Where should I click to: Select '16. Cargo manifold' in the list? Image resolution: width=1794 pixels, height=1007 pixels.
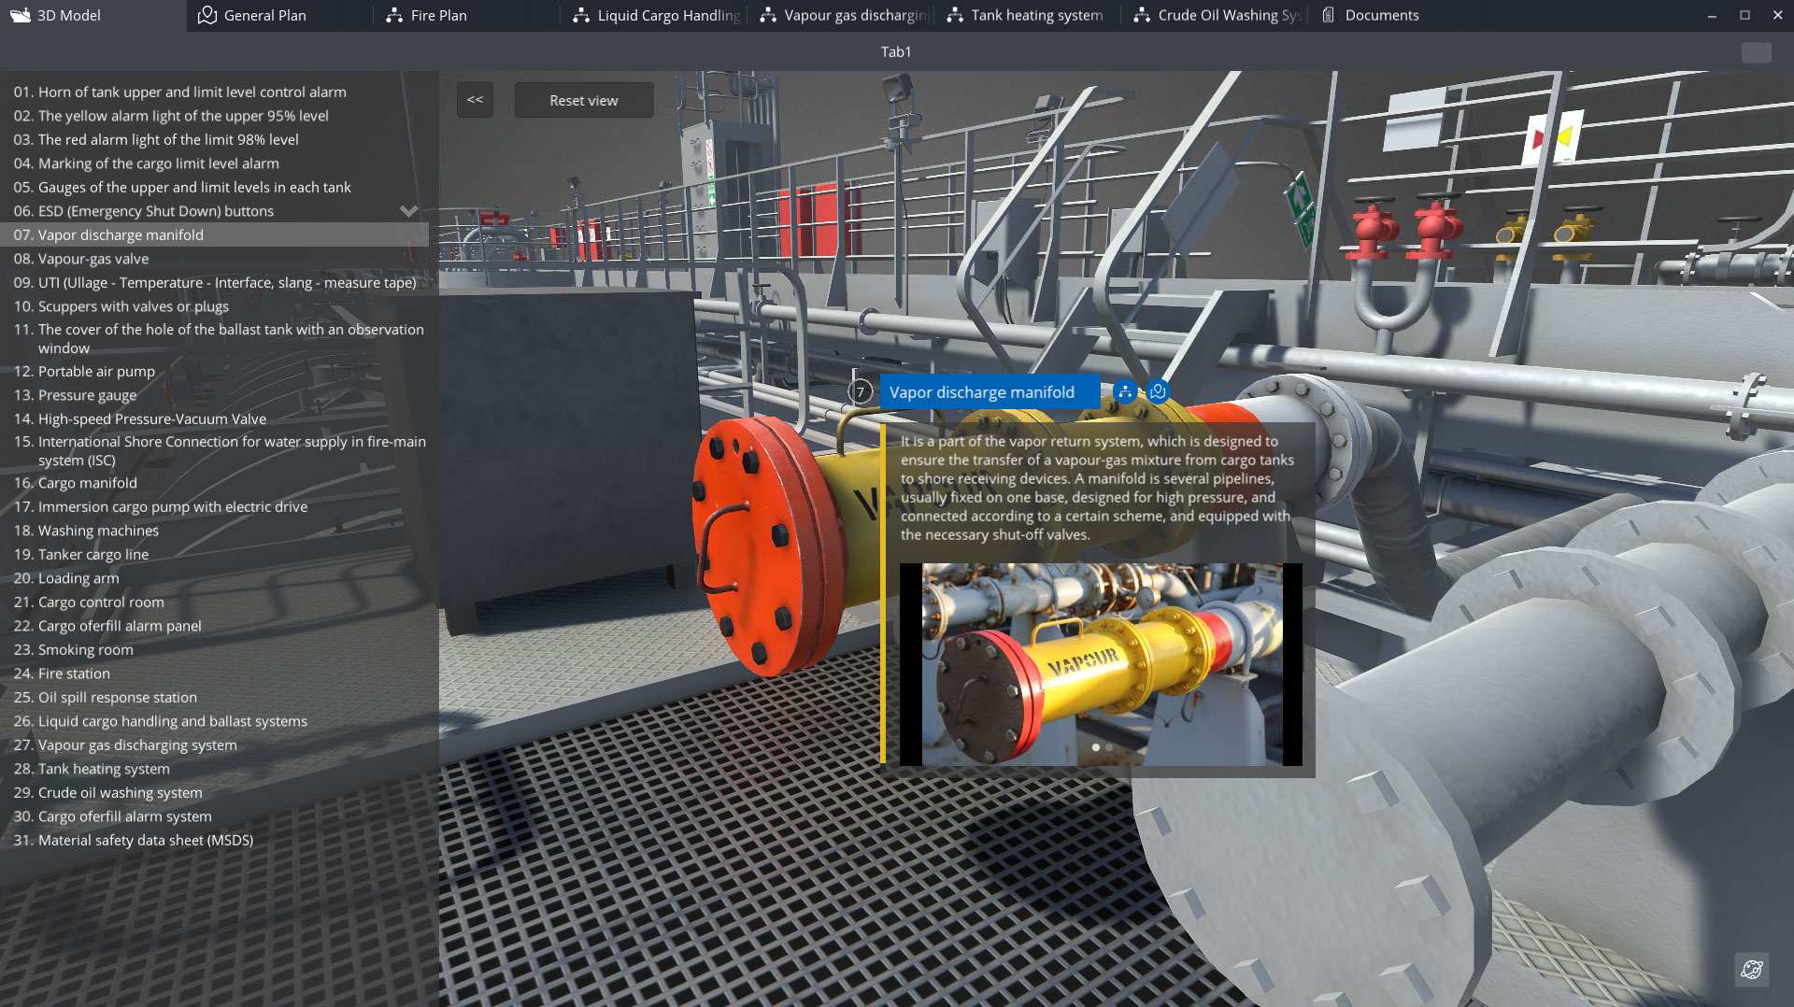[x=88, y=483]
